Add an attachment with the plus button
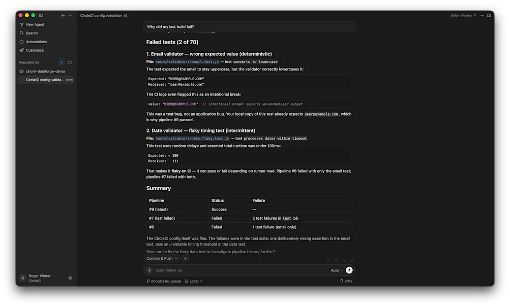Viewport: 510px width, 307px height. [x=149, y=270]
